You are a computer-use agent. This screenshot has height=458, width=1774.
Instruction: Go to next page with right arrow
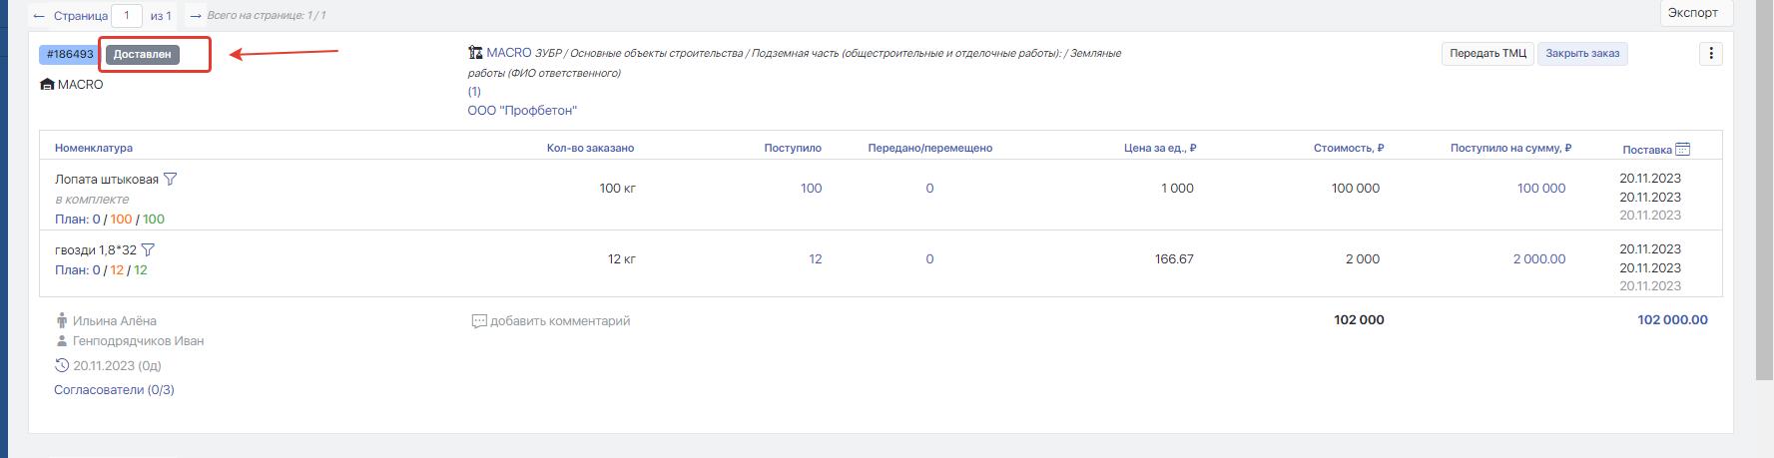pos(196,16)
